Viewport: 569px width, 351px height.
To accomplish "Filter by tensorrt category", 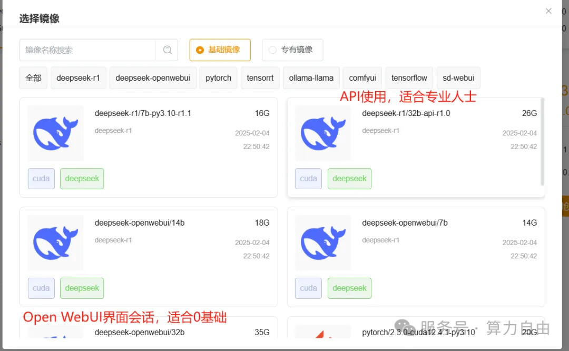I will [x=260, y=77].
